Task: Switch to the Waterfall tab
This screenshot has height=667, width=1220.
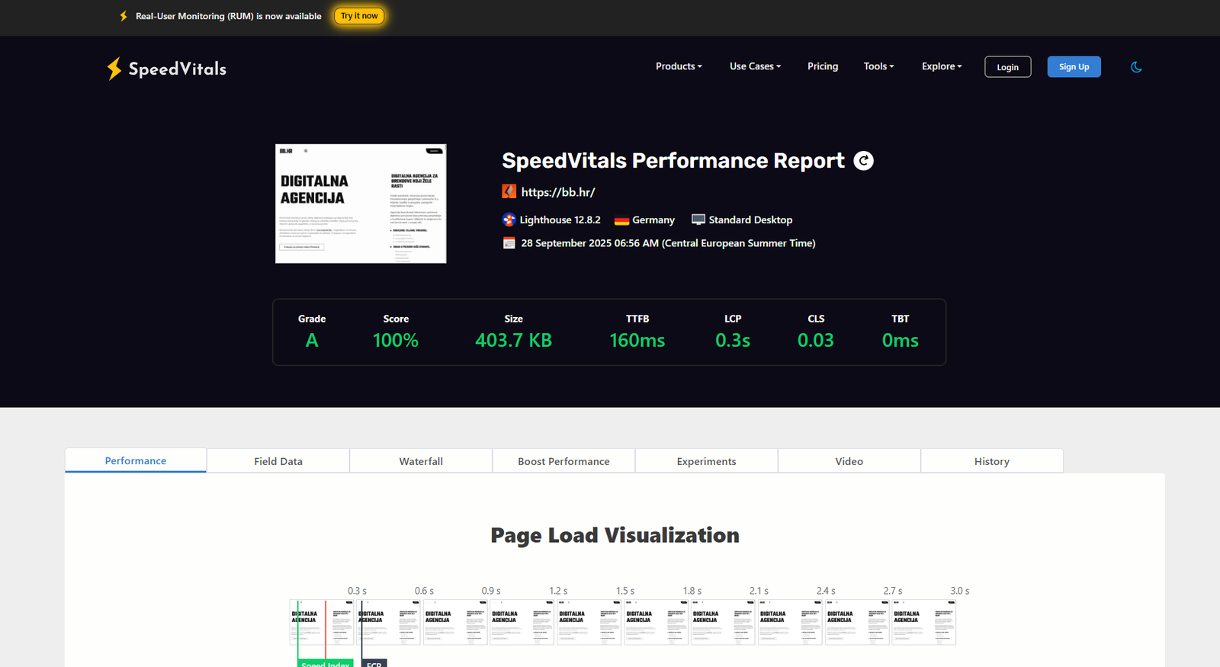Action: (x=421, y=461)
